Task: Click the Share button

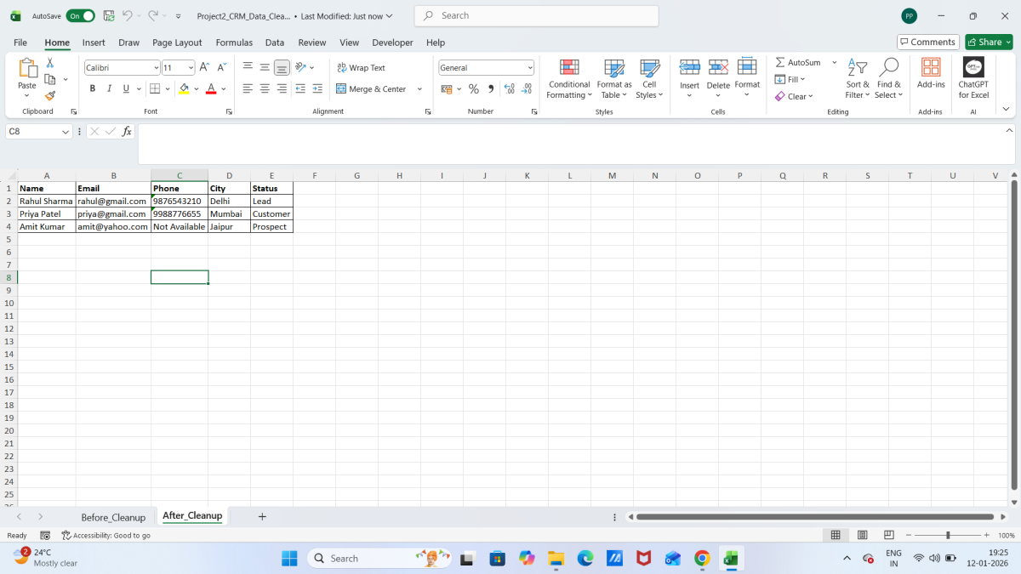Action: pos(989,42)
